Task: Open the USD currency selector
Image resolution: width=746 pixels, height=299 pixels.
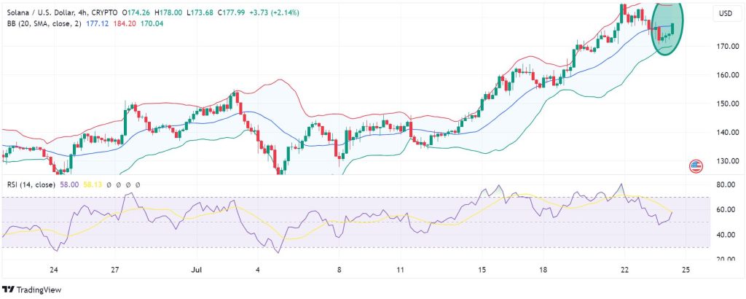Action: 725,15
